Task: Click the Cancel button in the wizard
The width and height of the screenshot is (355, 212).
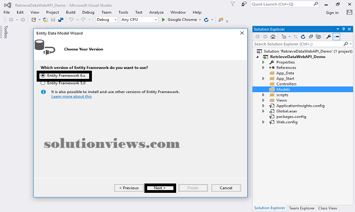Action: pos(226,188)
